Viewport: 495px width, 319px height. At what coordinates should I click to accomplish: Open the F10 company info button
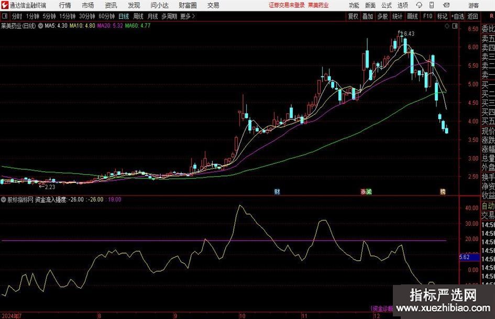pos(428,16)
